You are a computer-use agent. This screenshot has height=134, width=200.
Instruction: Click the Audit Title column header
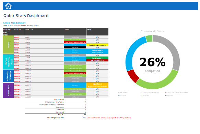(44, 32)
